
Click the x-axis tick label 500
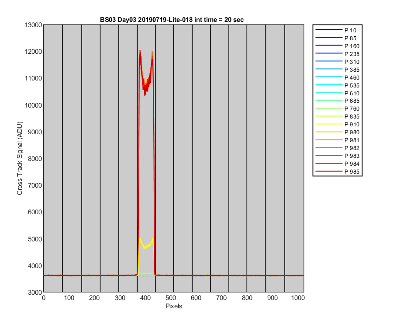[x=171, y=298]
